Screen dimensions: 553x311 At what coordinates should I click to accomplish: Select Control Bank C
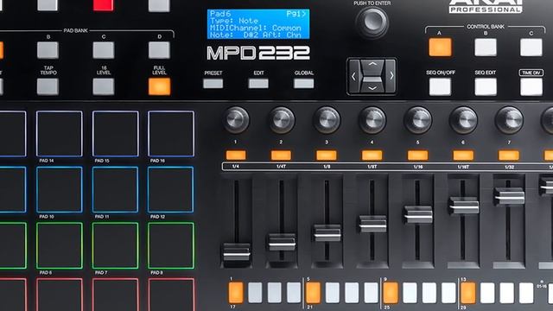click(x=531, y=48)
